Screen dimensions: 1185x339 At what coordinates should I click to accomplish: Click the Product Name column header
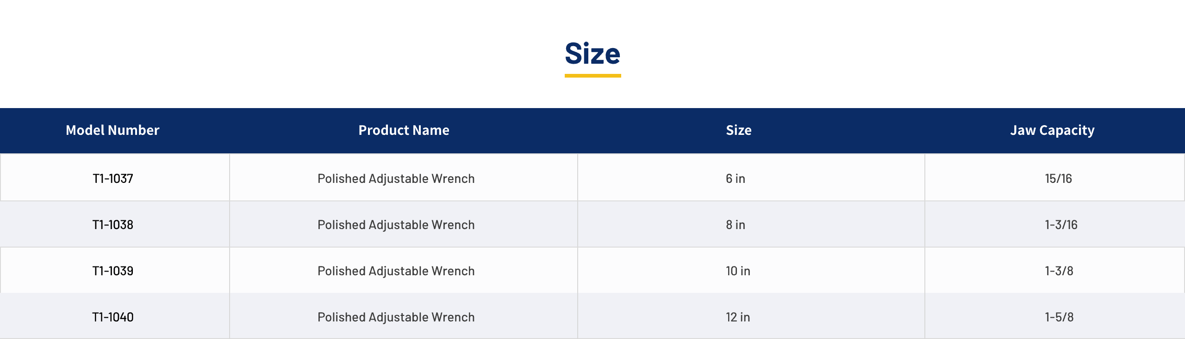(404, 130)
